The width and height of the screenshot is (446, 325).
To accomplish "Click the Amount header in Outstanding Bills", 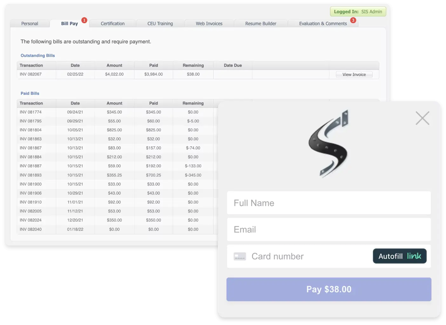I will [x=114, y=66].
